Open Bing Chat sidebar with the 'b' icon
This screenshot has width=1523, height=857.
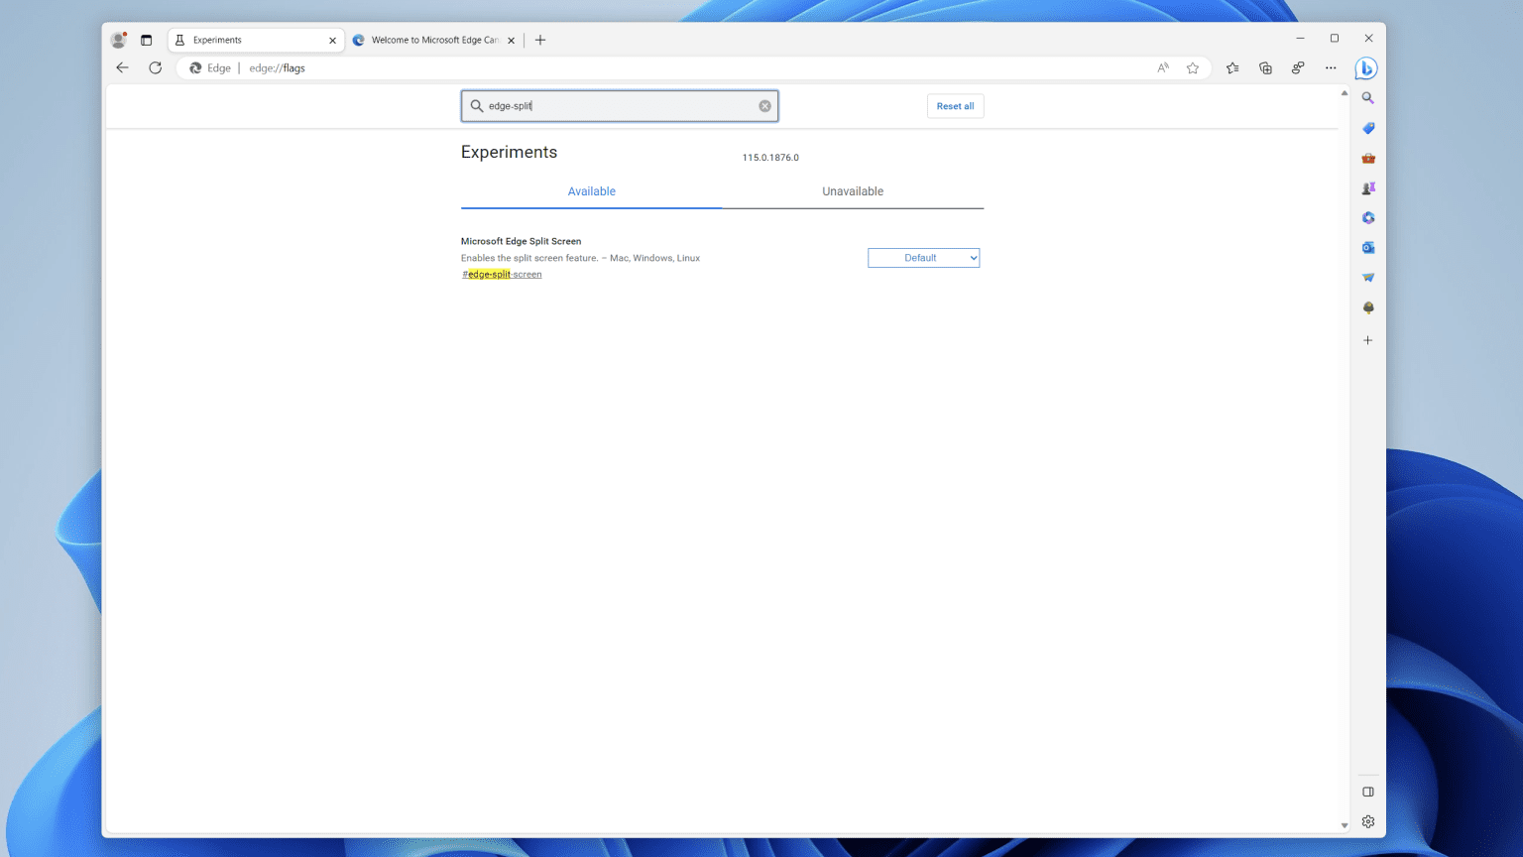click(x=1366, y=68)
